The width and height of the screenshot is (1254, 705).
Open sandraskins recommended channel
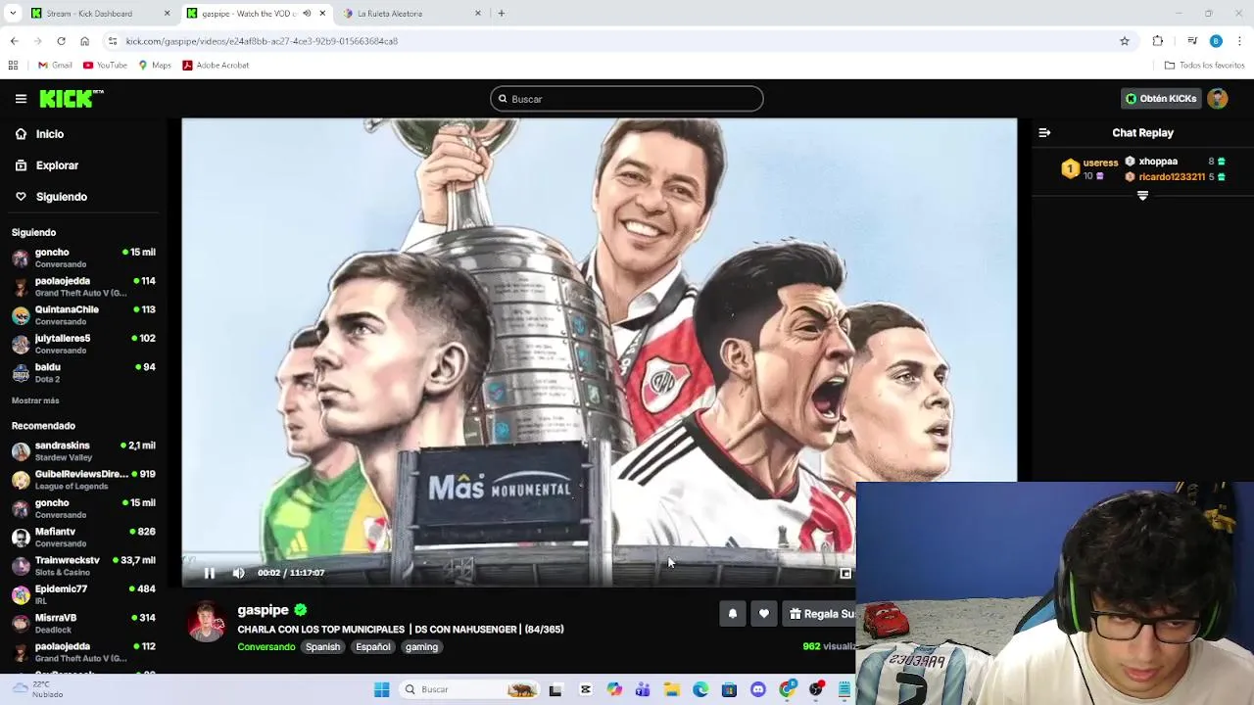[x=83, y=450]
